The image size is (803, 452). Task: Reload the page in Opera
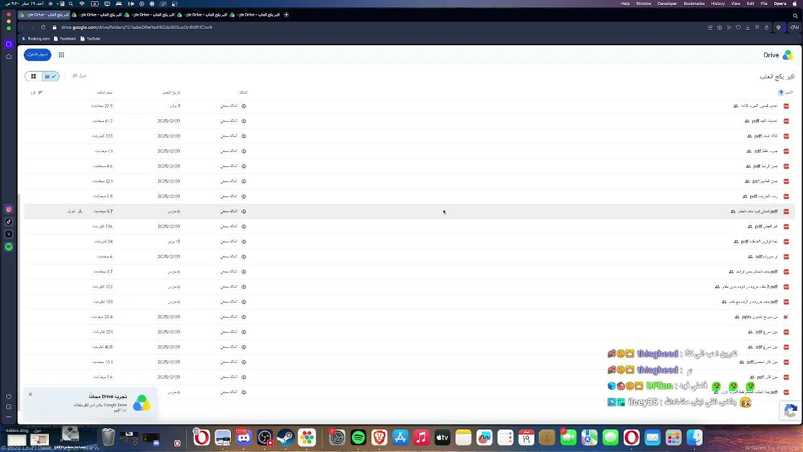(x=43, y=27)
